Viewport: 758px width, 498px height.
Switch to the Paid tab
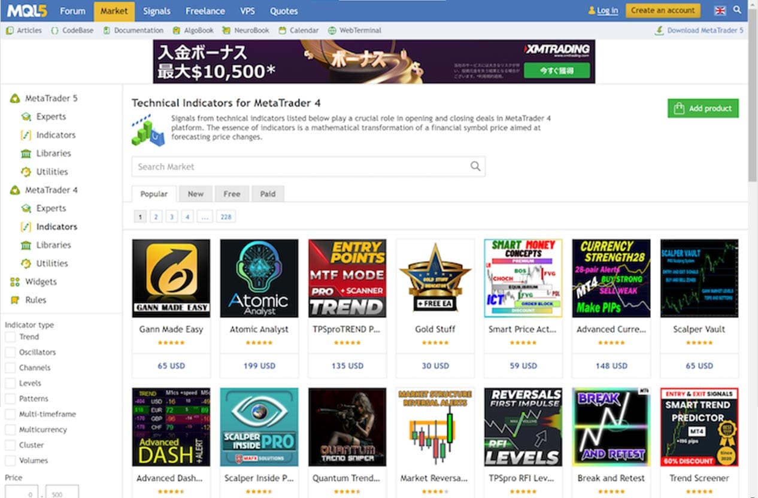pos(268,194)
